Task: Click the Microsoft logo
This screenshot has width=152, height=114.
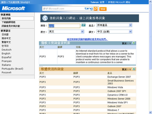Action: 13,8
